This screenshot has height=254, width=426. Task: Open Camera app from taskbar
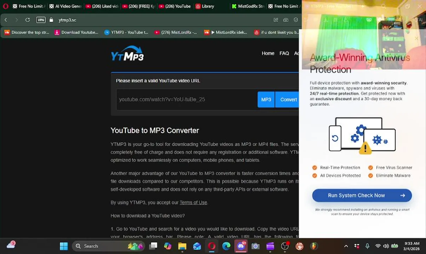[255, 246]
